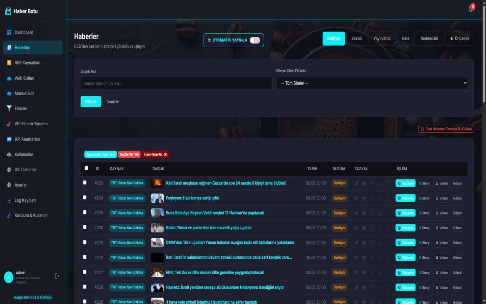Click the camera social icon in row #233
This screenshot has width=486, height=304.
point(380,183)
